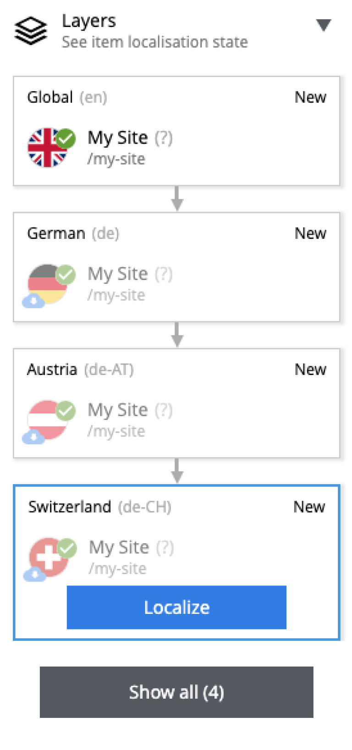352x750 pixels.
Task: Click the arrow between Austria and Switzerland
Action: 176,471
